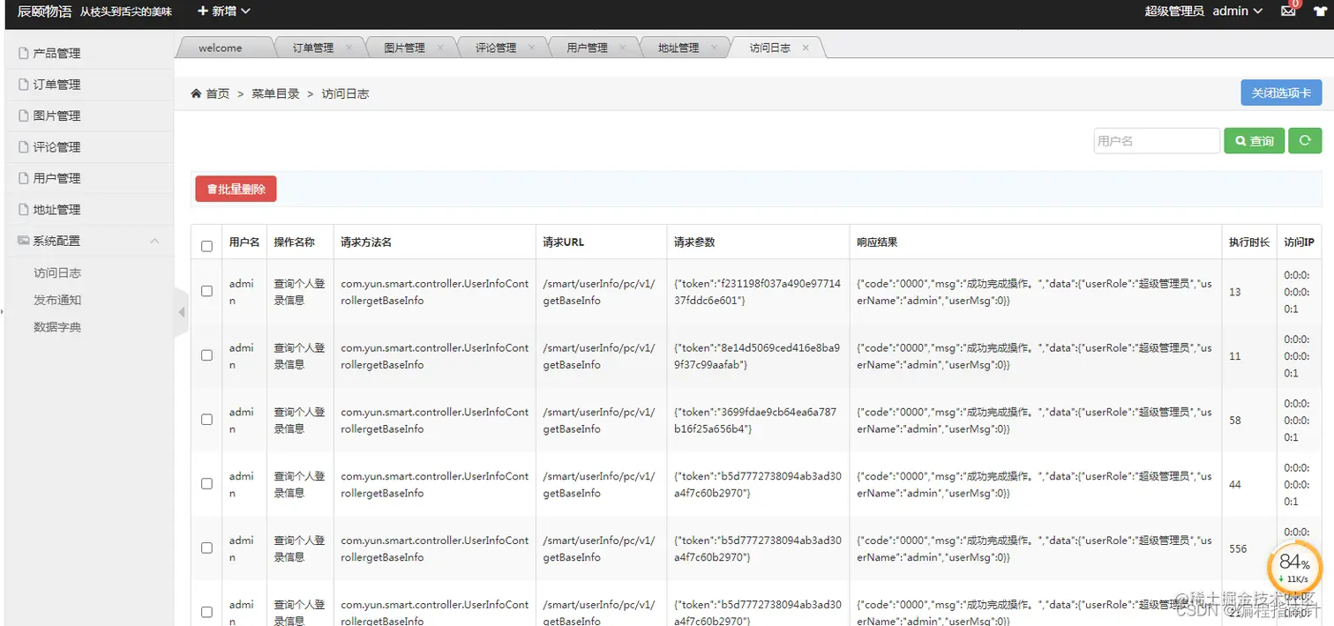Click the green refresh button
This screenshot has width=1334, height=626.
pos(1305,140)
